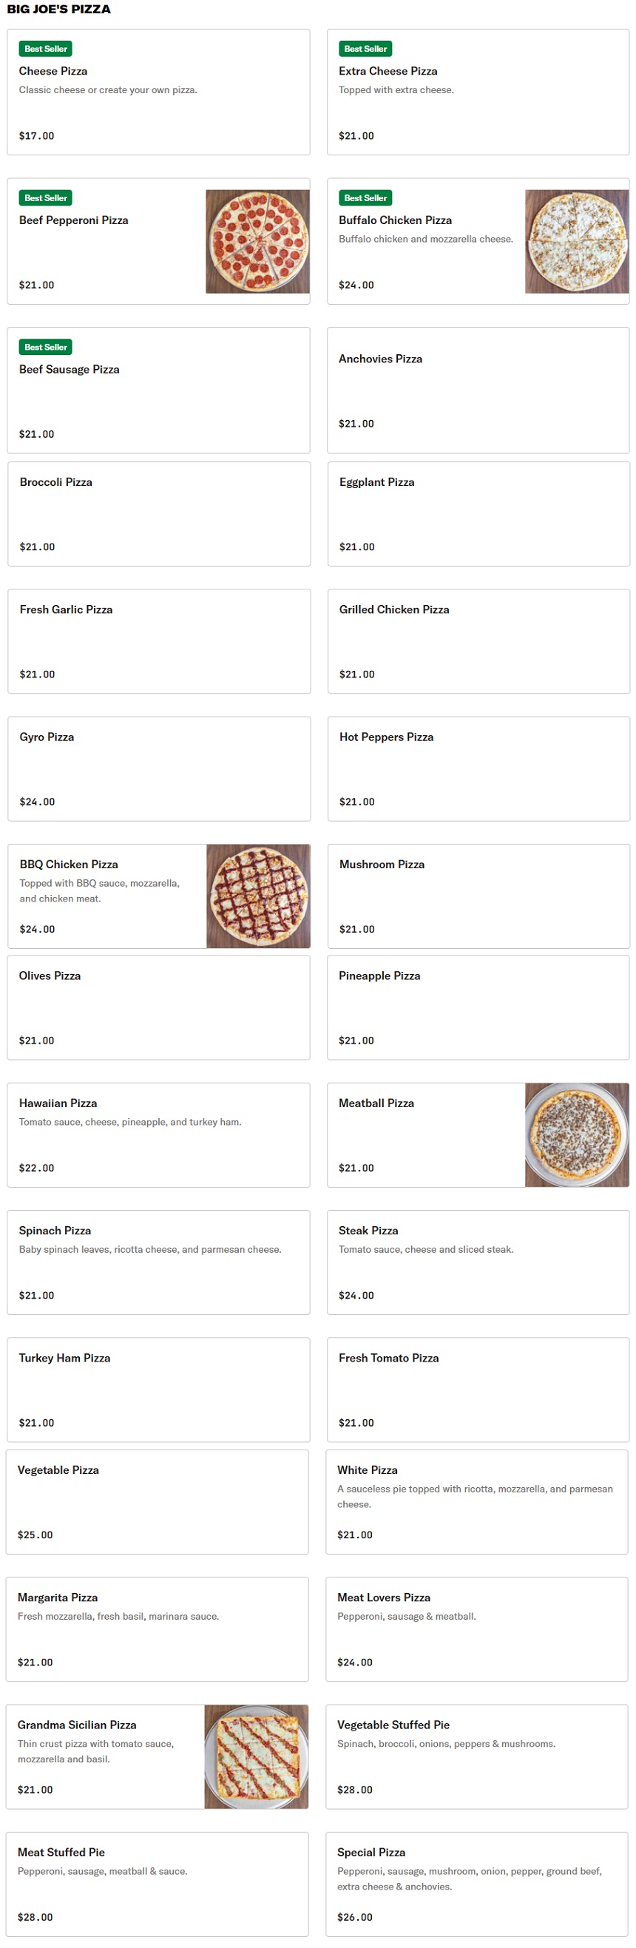
Task: Select the Cheese Pizza title
Action: tap(53, 71)
